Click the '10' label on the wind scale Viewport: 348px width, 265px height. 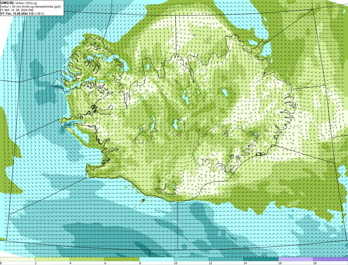pyautogui.click(x=176, y=263)
